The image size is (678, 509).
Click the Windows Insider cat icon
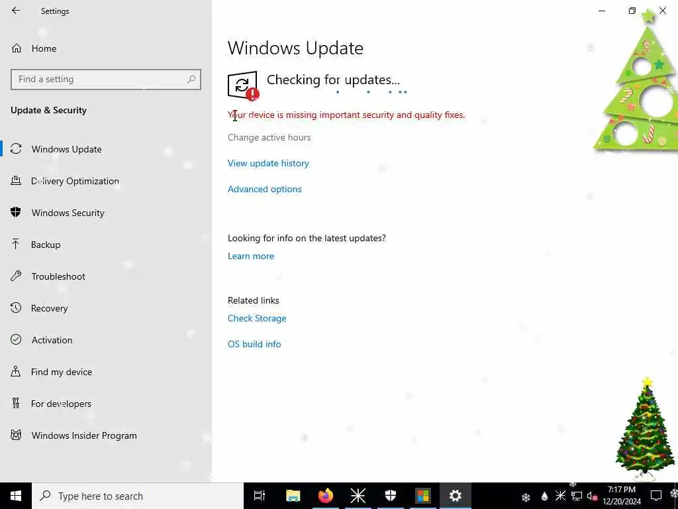[16, 435]
